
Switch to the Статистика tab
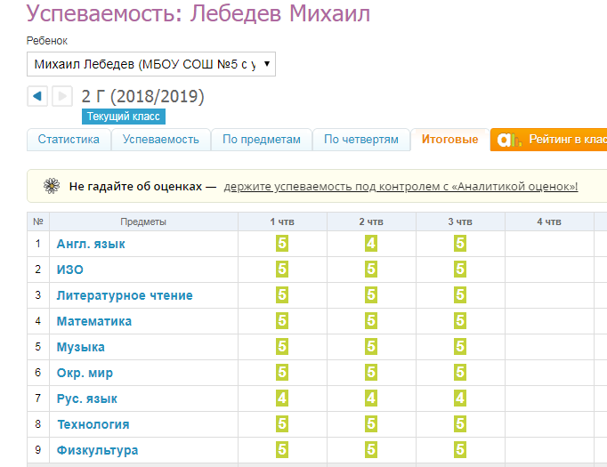click(x=69, y=140)
